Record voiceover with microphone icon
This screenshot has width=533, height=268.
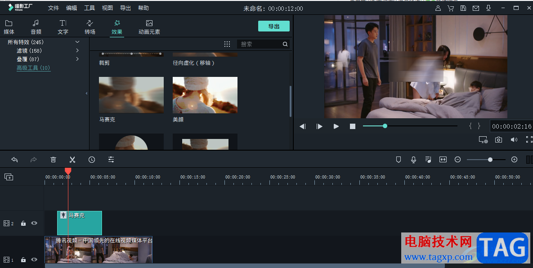coord(413,160)
